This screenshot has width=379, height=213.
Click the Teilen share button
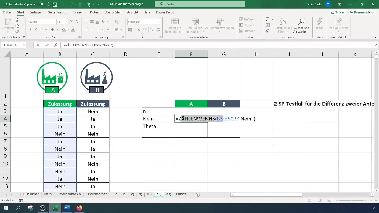point(338,12)
